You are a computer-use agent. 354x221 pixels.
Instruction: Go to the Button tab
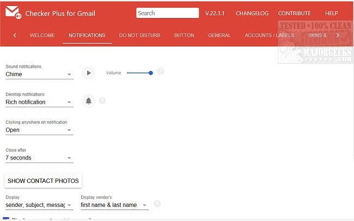pyautogui.click(x=184, y=35)
